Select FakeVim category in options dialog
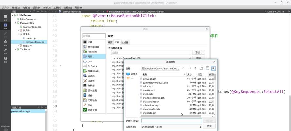Screen dimensions: 291x131 click(x=94, y=52)
